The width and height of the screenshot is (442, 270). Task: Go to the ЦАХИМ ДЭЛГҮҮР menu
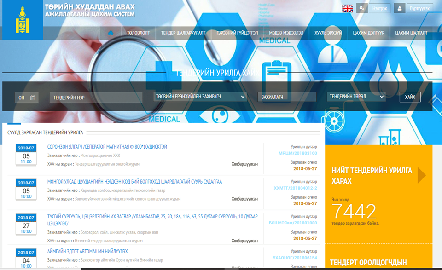[368, 33]
